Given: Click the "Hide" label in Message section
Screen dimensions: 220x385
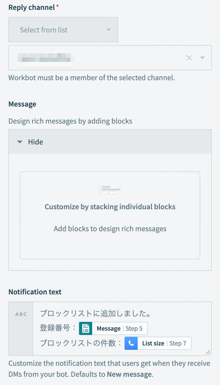Looking at the screenshot, I should tap(36, 142).
